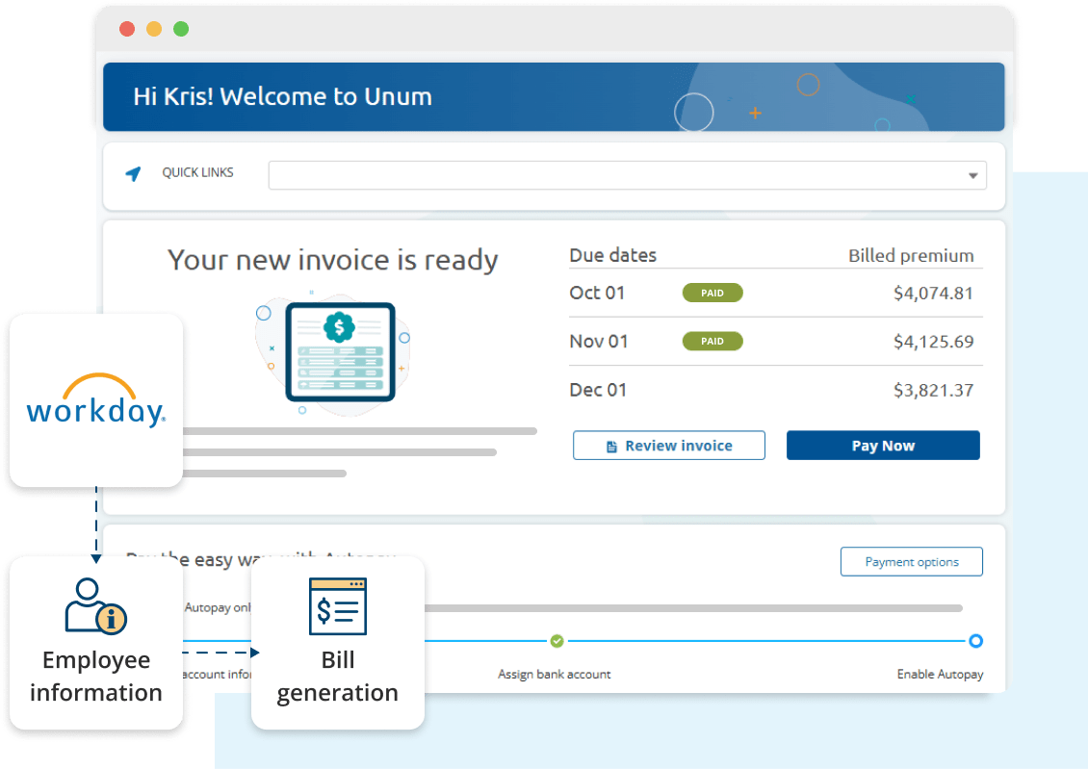
Task: Click the Bill generation invoice icon
Action: point(338,606)
